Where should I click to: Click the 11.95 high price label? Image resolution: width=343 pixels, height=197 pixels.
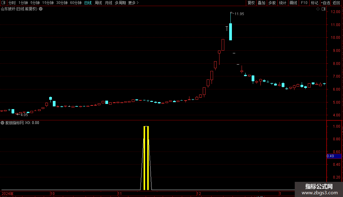coord(239,14)
